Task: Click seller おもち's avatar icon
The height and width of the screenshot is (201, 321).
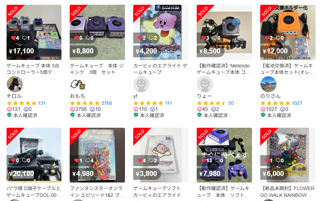Action: point(78,84)
